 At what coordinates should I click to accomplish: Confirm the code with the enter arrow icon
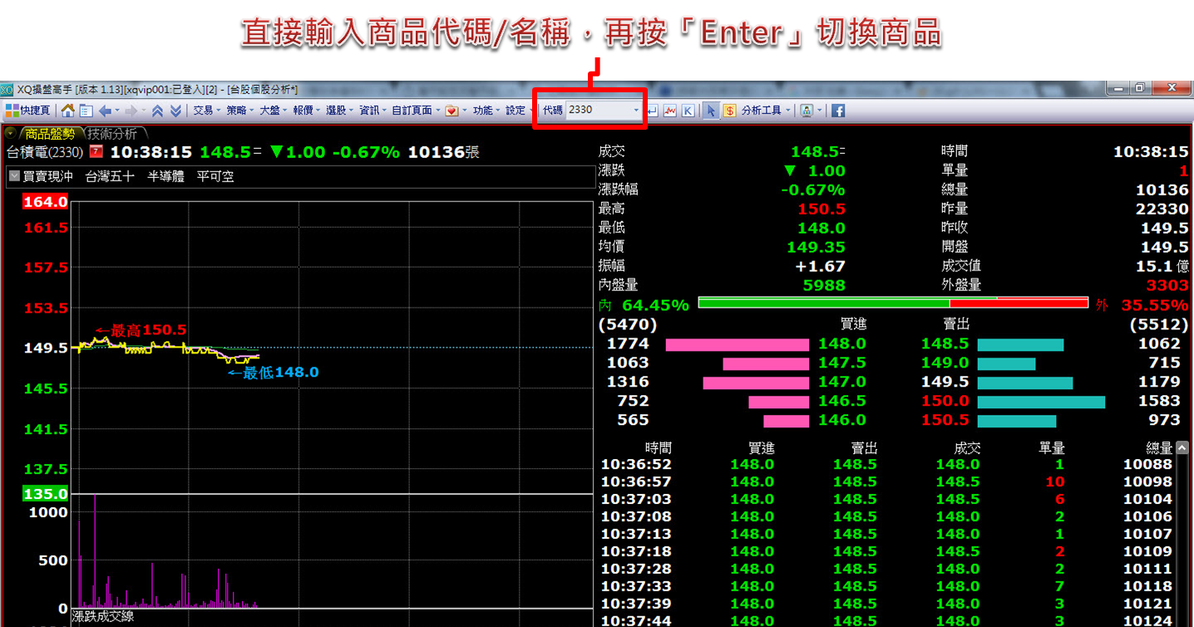653,110
